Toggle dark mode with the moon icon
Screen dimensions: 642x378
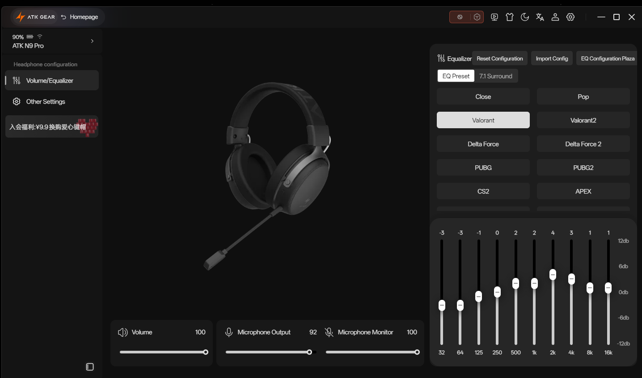pyautogui.click(x=525, y=17)
